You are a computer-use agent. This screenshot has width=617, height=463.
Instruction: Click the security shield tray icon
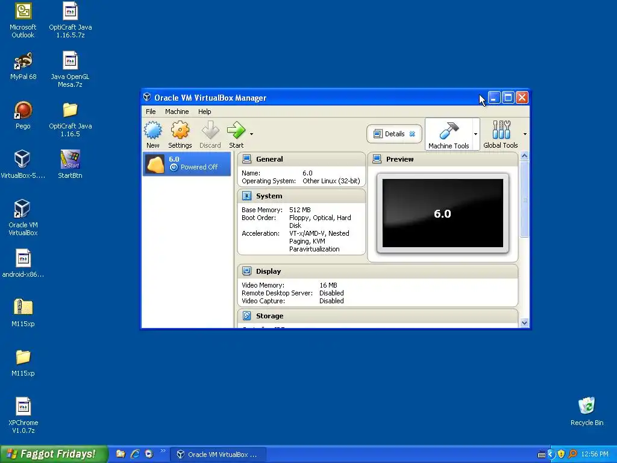coord(562,454)
